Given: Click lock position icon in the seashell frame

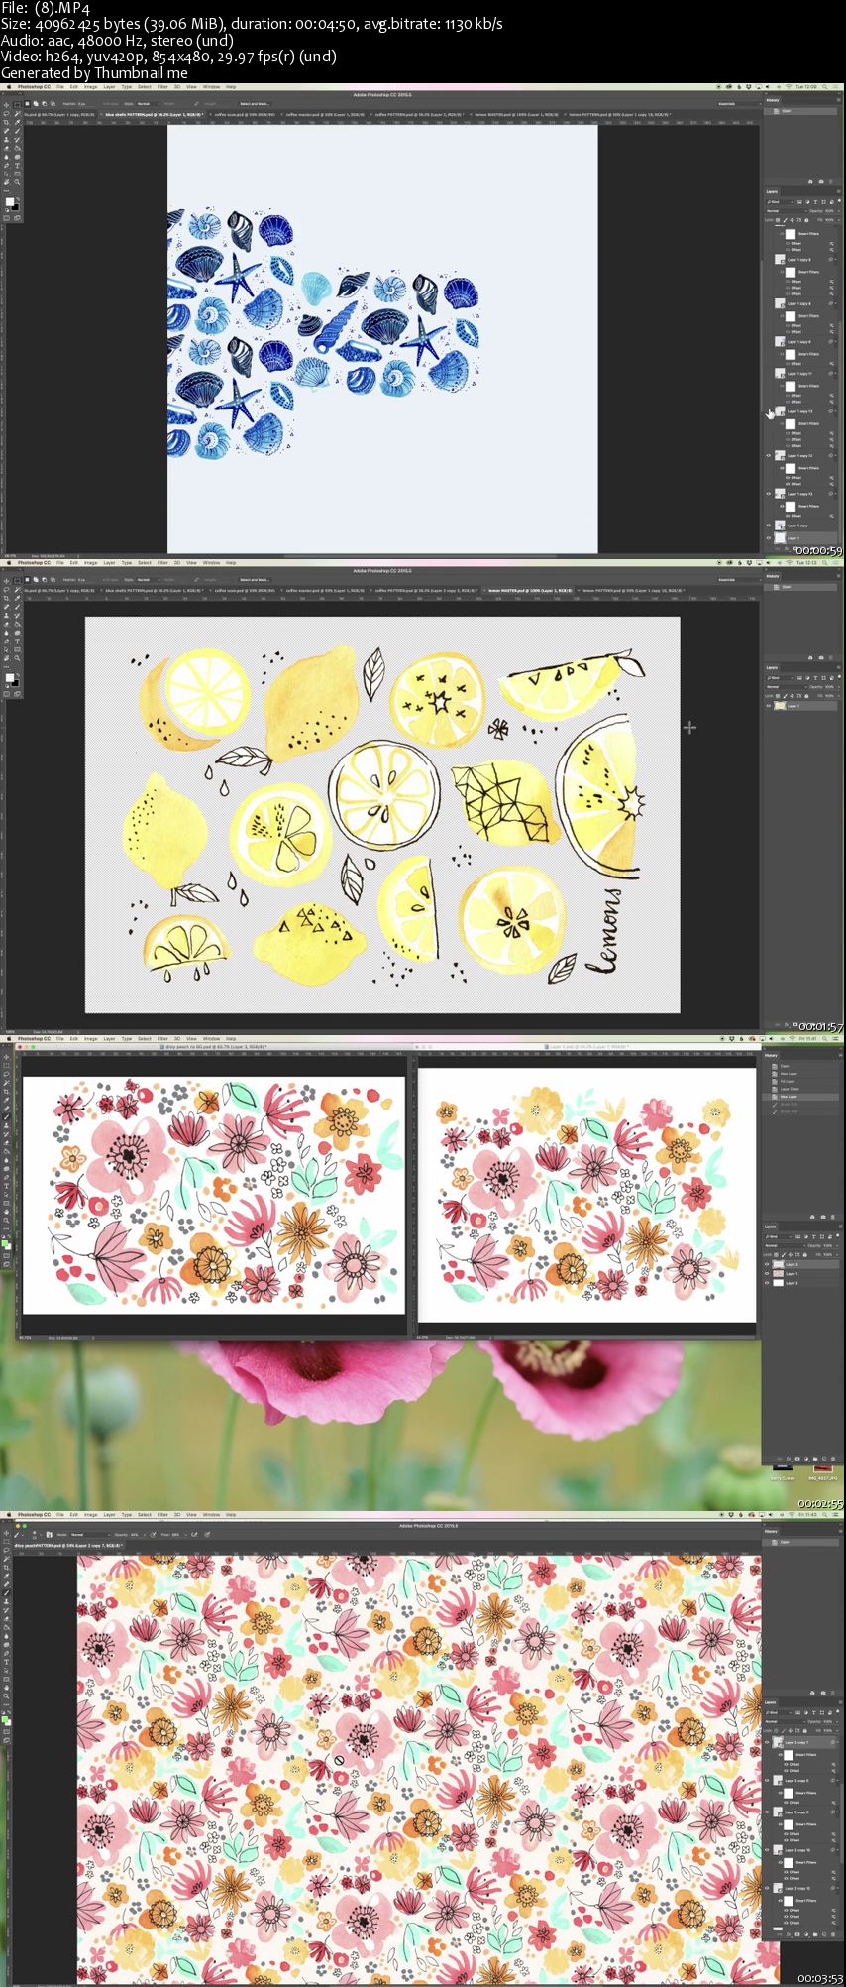Looking at the screenshot, I should point(793,220).
